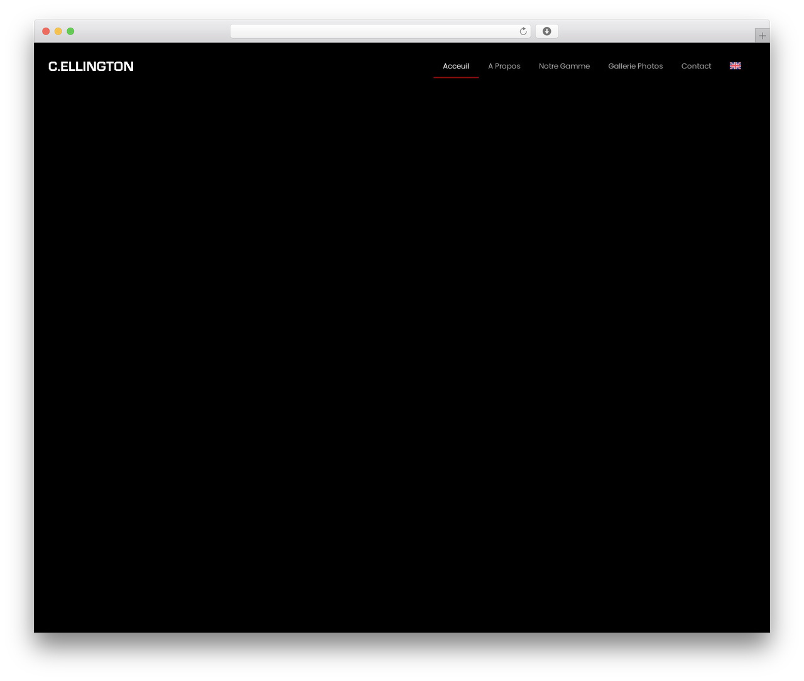Open the A Propos page
Viewport: 804px width, 681px height.
click(504, 66)
